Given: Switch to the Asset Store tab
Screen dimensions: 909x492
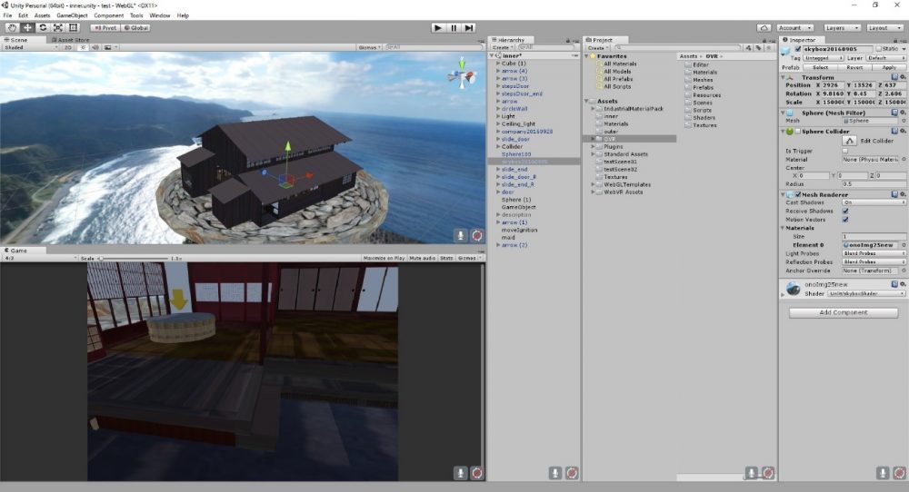Looking at the screenshot, I should (x=72, y=40).
